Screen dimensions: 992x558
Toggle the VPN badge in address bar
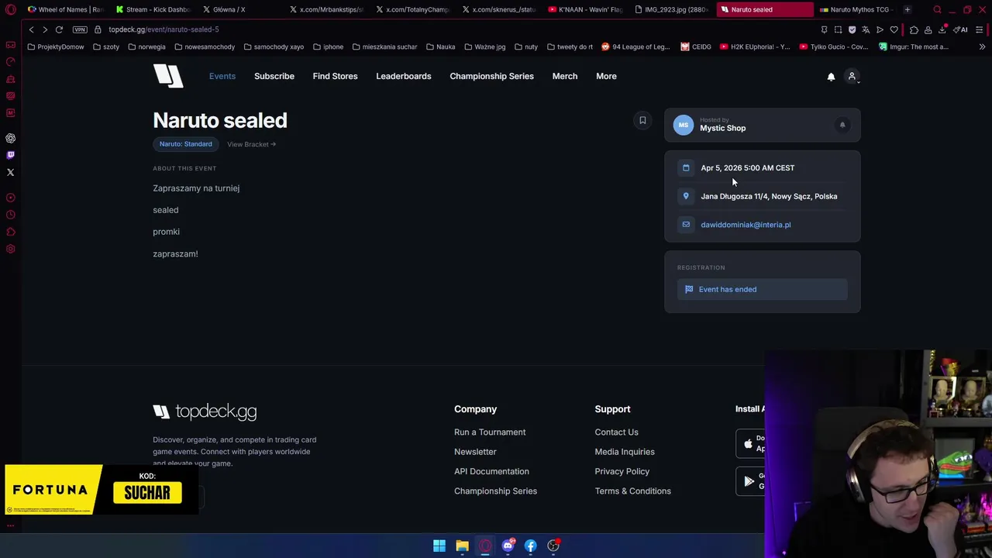[x=80, y=29]
